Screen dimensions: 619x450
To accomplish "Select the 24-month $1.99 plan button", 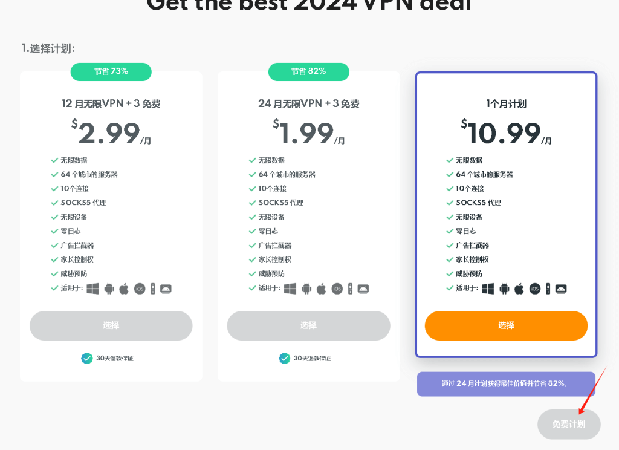I will pyautogui.click(x=309, y=325).
